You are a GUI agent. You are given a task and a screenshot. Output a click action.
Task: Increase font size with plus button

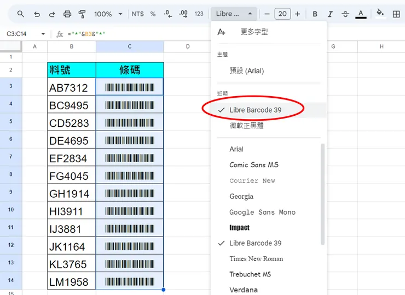[298, 14]
